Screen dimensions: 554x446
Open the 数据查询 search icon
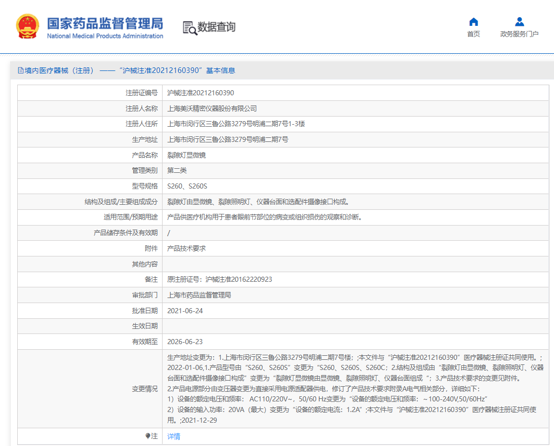pyautogui.click(x=190, y=27)
